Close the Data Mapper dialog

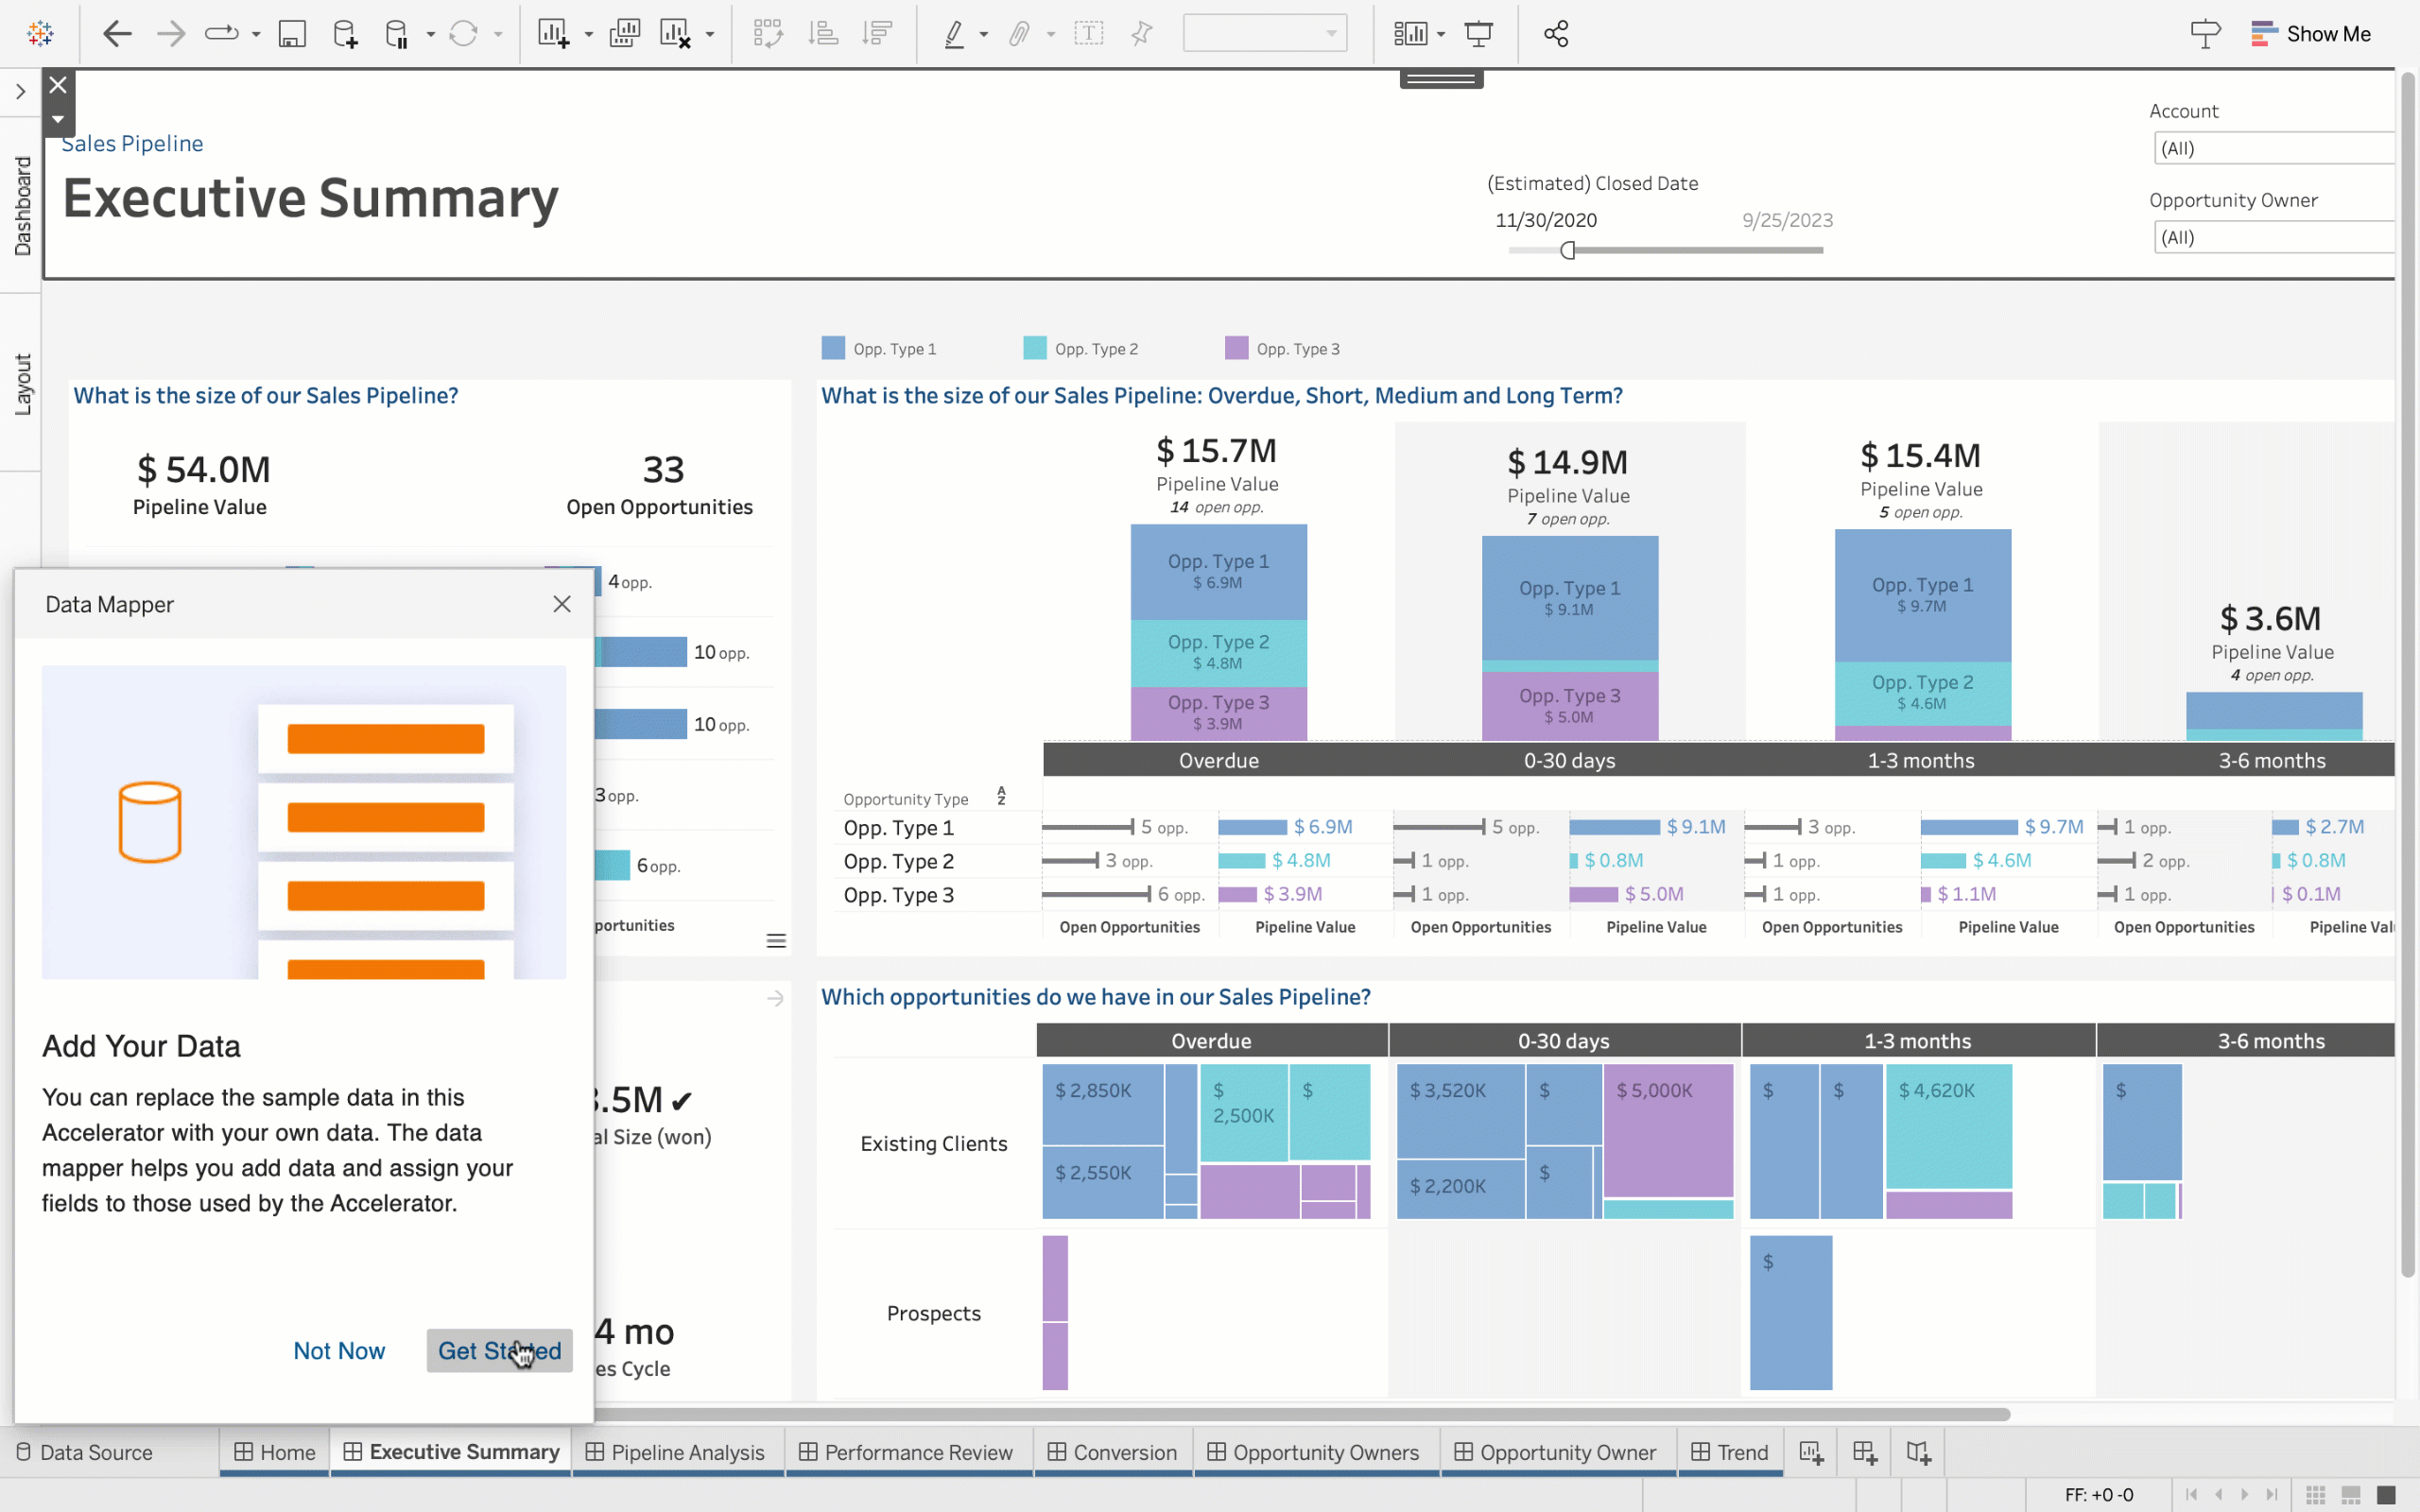pyautogui.click(x=561, y=603)
